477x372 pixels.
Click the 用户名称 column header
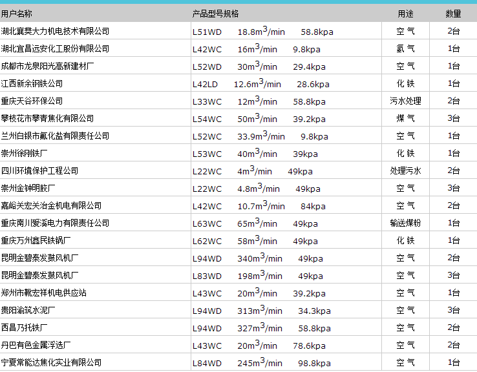click(16, 14)
